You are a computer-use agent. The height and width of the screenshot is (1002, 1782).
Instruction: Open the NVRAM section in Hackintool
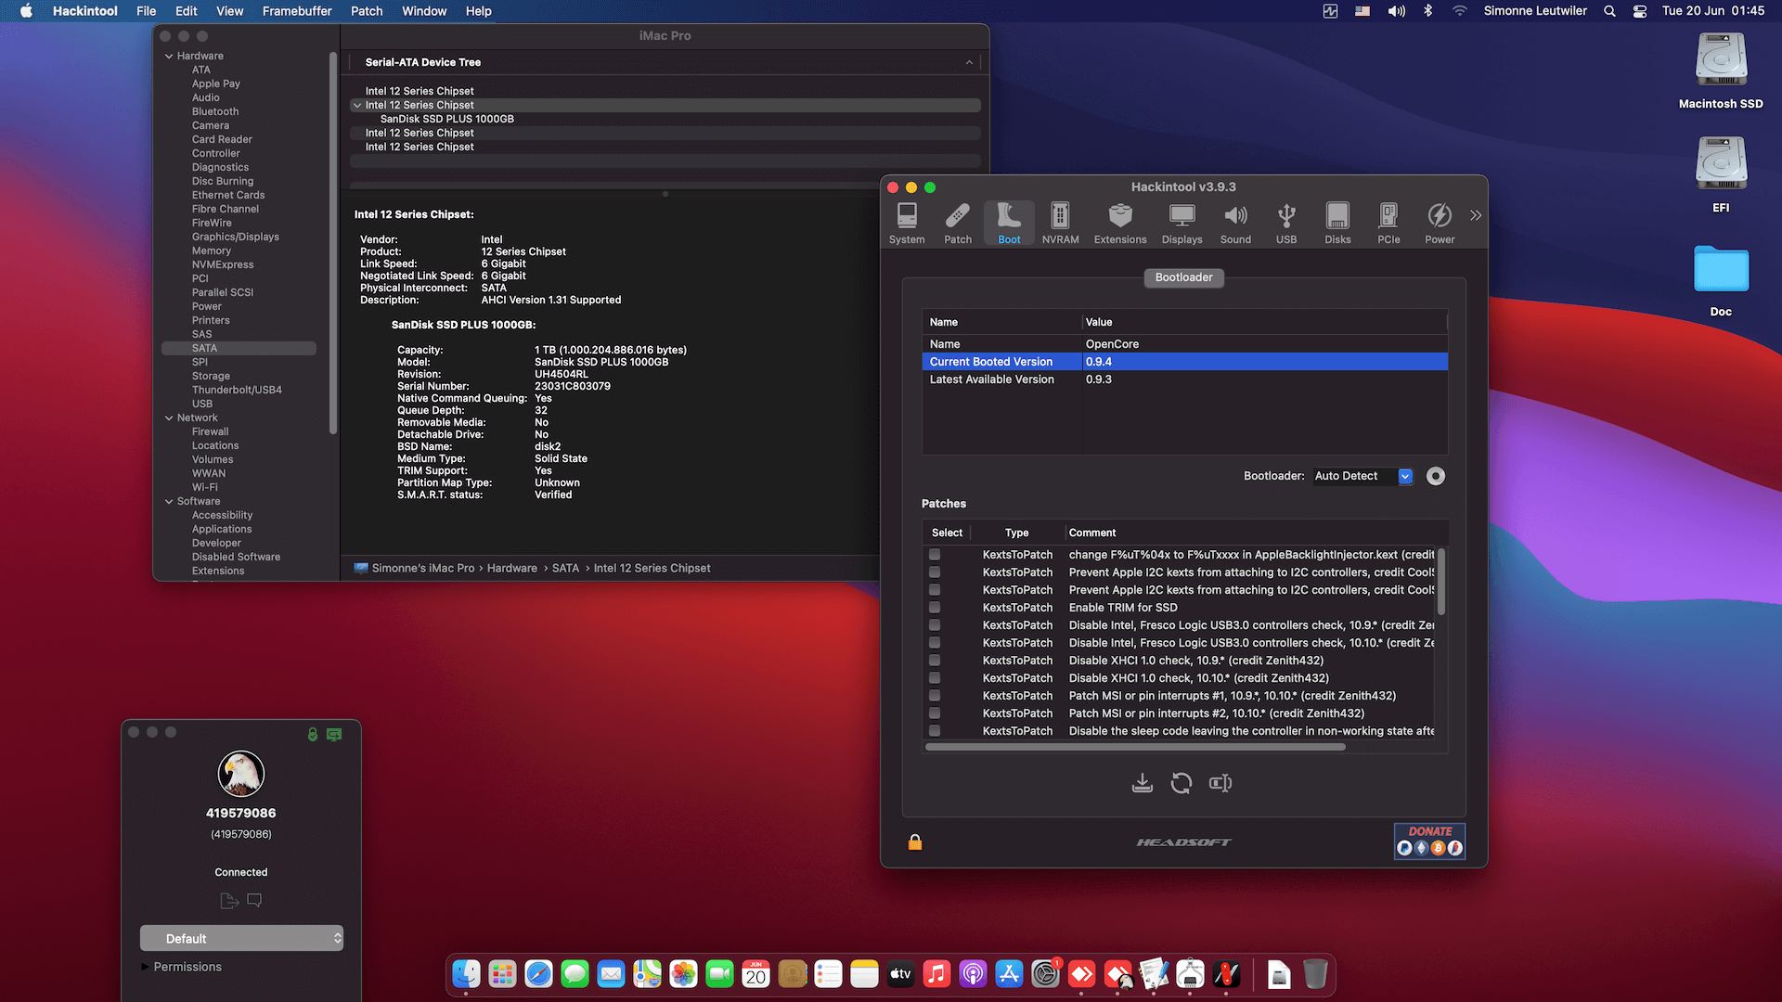pyautogui.click(x=1060, y=224)
